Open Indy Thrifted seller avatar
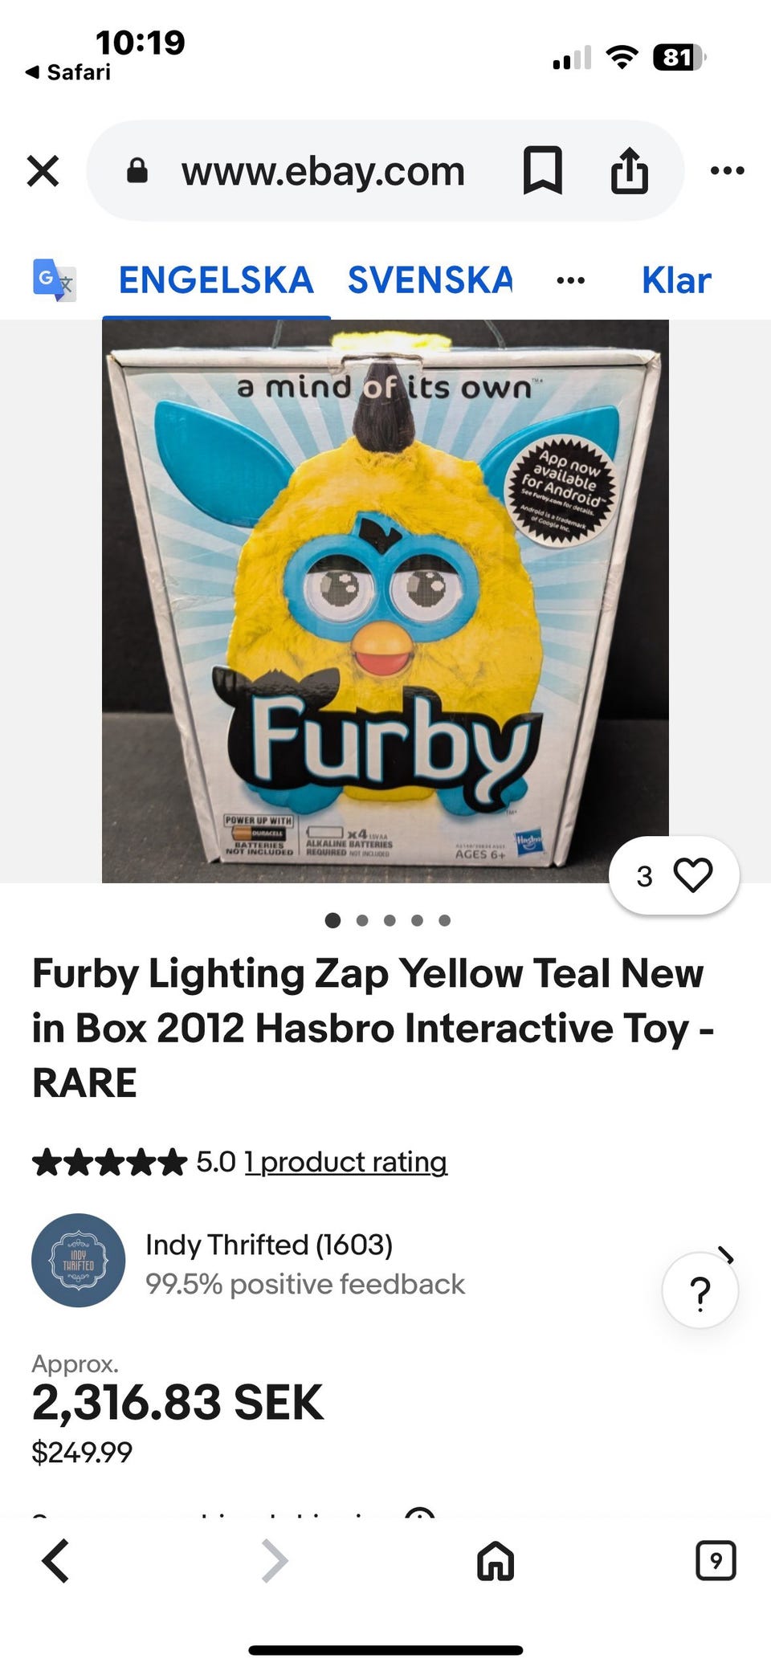 [78, 1260]
